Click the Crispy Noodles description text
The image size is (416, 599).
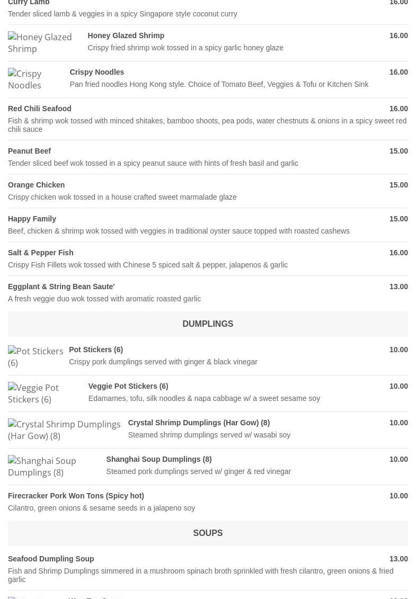219,84
